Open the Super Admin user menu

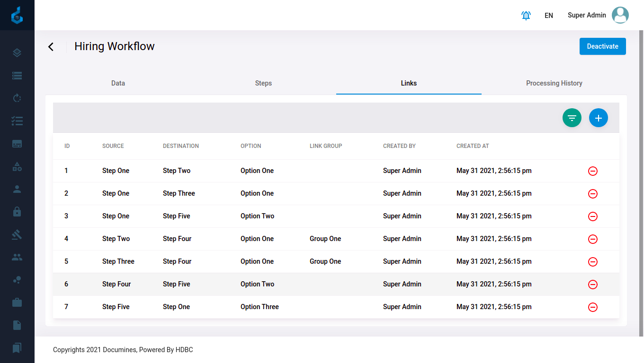point(598,15)
